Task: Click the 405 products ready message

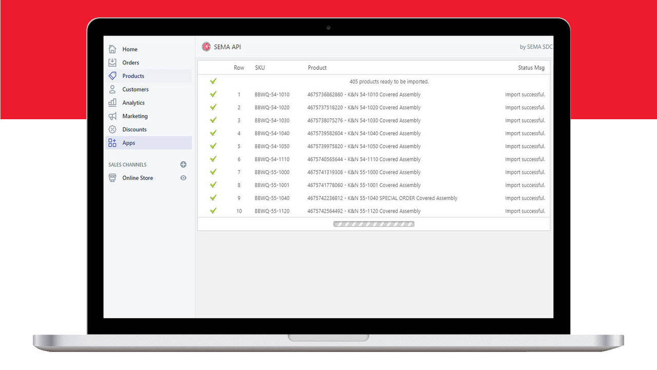Action: [x=389, y=82]
